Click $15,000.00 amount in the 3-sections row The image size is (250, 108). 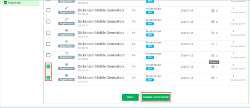point(83,59)
